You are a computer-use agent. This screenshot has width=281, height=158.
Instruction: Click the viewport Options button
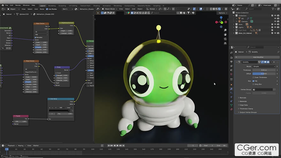point(222,13)
